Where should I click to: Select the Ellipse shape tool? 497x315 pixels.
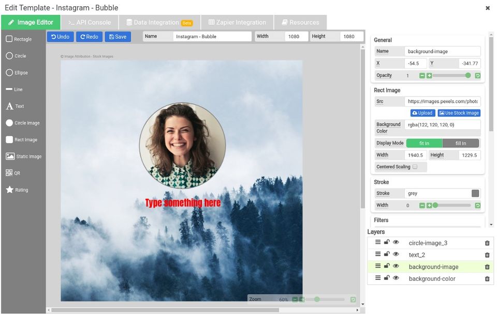(17, 72)
